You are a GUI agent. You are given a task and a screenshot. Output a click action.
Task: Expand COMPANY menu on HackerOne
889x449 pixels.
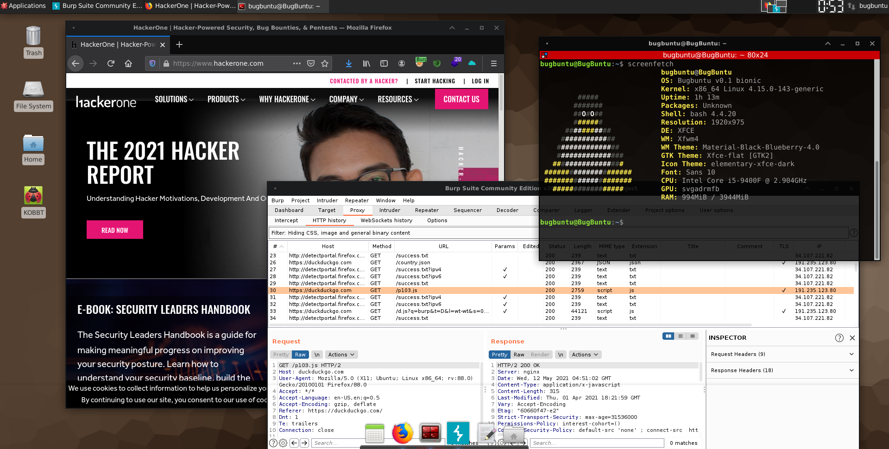tap(347, 100)
